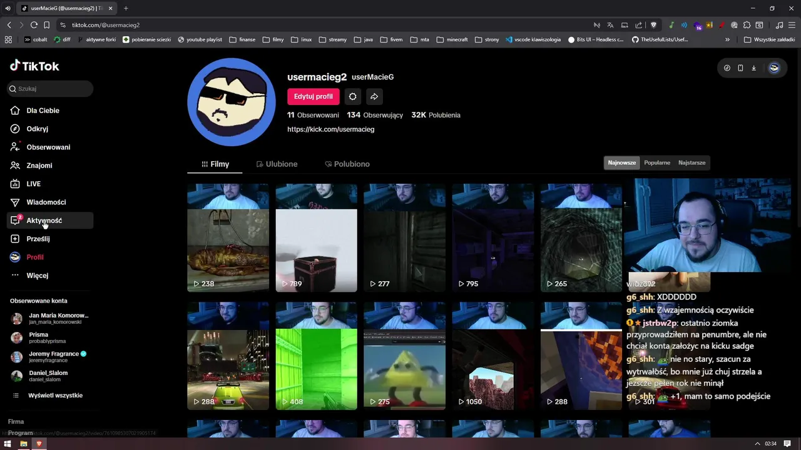Screen dimensions: 801x450
Task: Open a new browser tab
Action: (x=126, y=8)
